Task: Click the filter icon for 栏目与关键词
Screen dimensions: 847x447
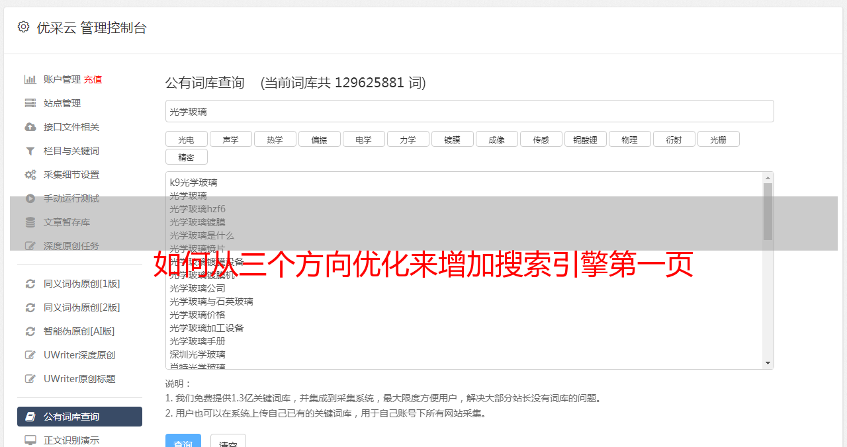Action: (x=30, y=151)
